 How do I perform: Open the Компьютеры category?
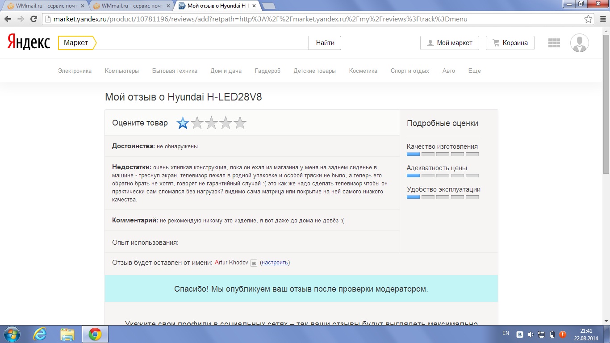pos(122,71)
